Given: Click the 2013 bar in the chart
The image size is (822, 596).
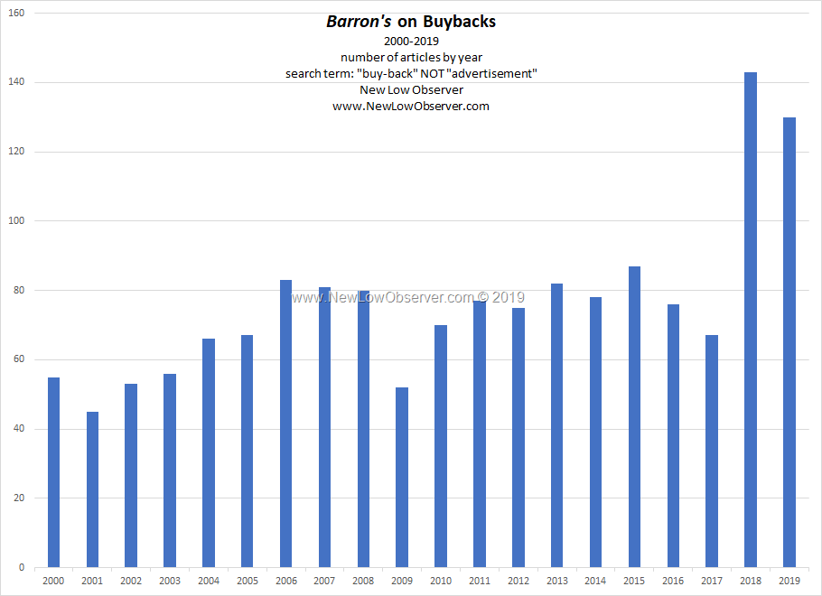Looking at the screenshot, I should (x=556, y=425).
